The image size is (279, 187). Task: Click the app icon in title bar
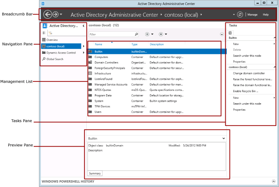[43, 3]
